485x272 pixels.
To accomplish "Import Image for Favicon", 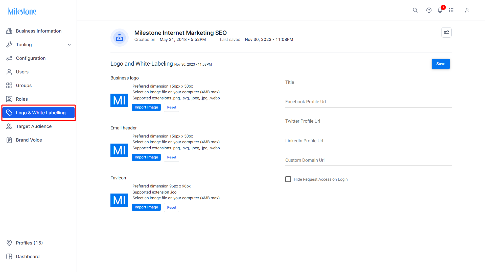I will click(146, 207).
